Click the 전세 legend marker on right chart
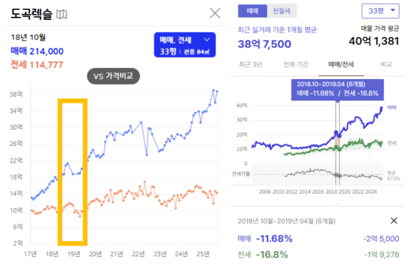 [x=392, y=143]
